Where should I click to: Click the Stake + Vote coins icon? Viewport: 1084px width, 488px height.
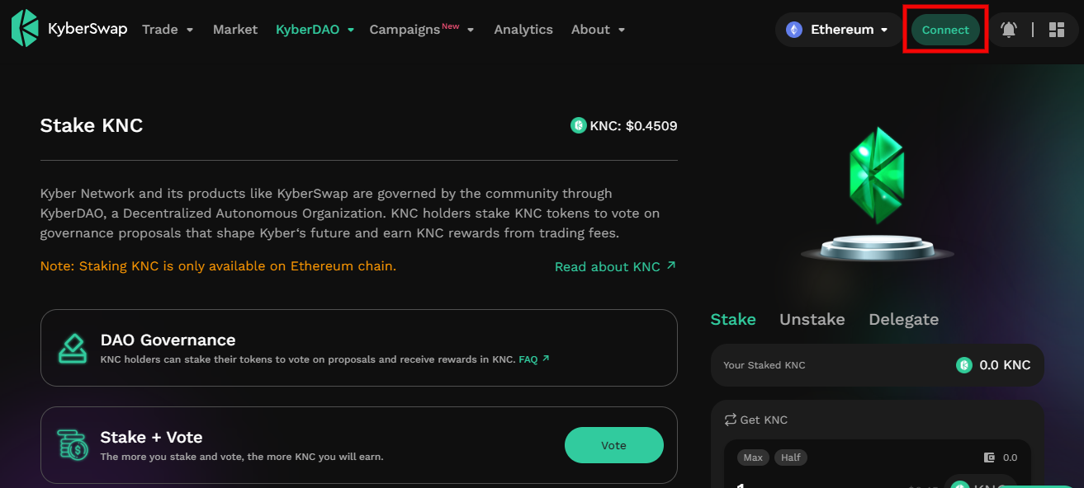pos(73,445)
